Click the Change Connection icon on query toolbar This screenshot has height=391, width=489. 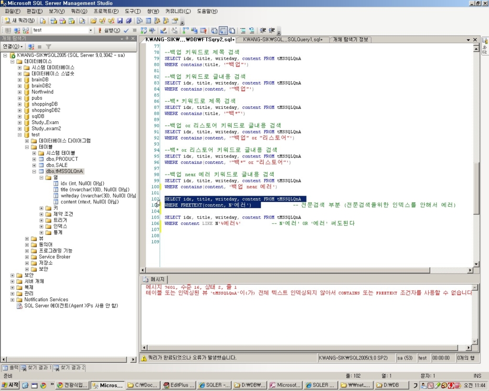click(26, 30)
